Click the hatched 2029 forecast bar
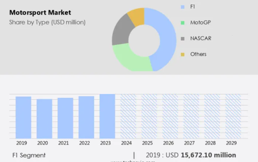258x162 pixels. click(x=233, y=116)
